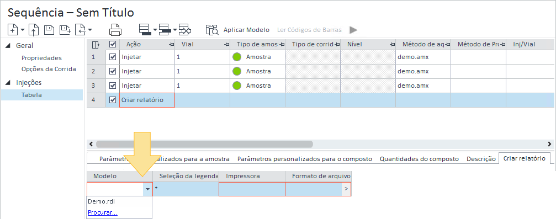Toggle the row 4 Criar relatório checkbox
Viewport: 556px width, 219px height.
pos(113,100)
